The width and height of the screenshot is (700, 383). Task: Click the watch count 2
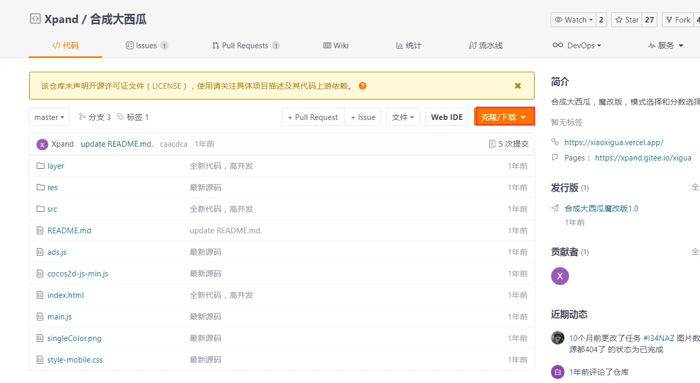coord(601,20)
